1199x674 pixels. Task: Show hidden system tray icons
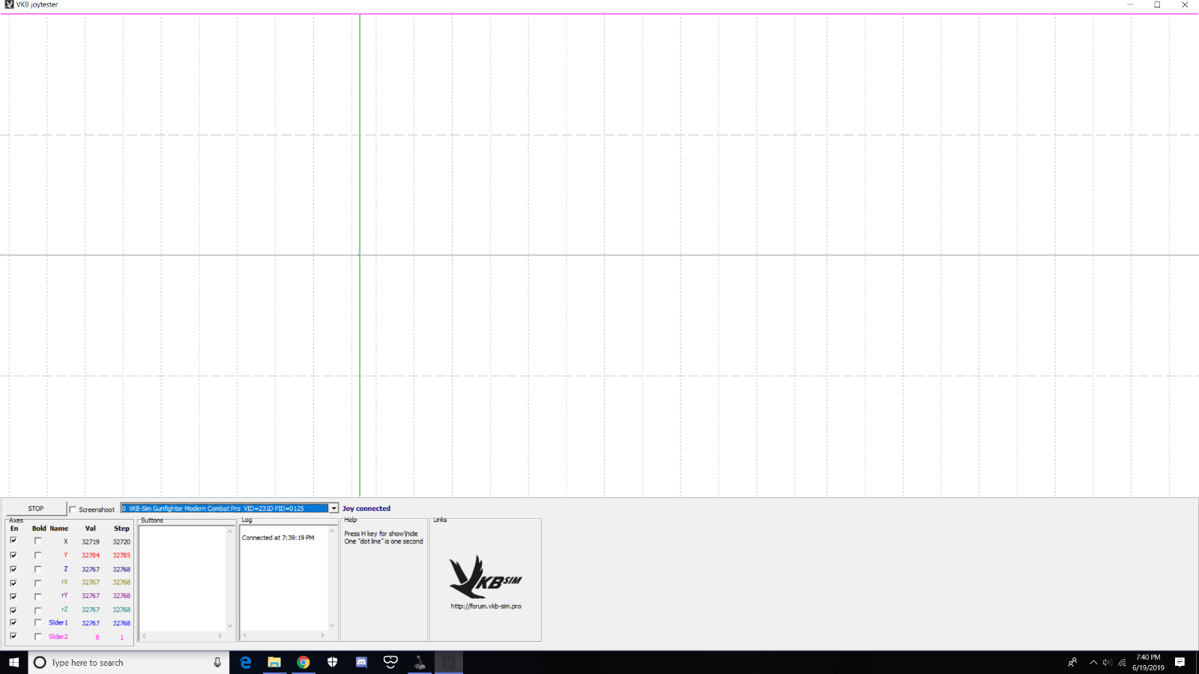pos(1093,662)
